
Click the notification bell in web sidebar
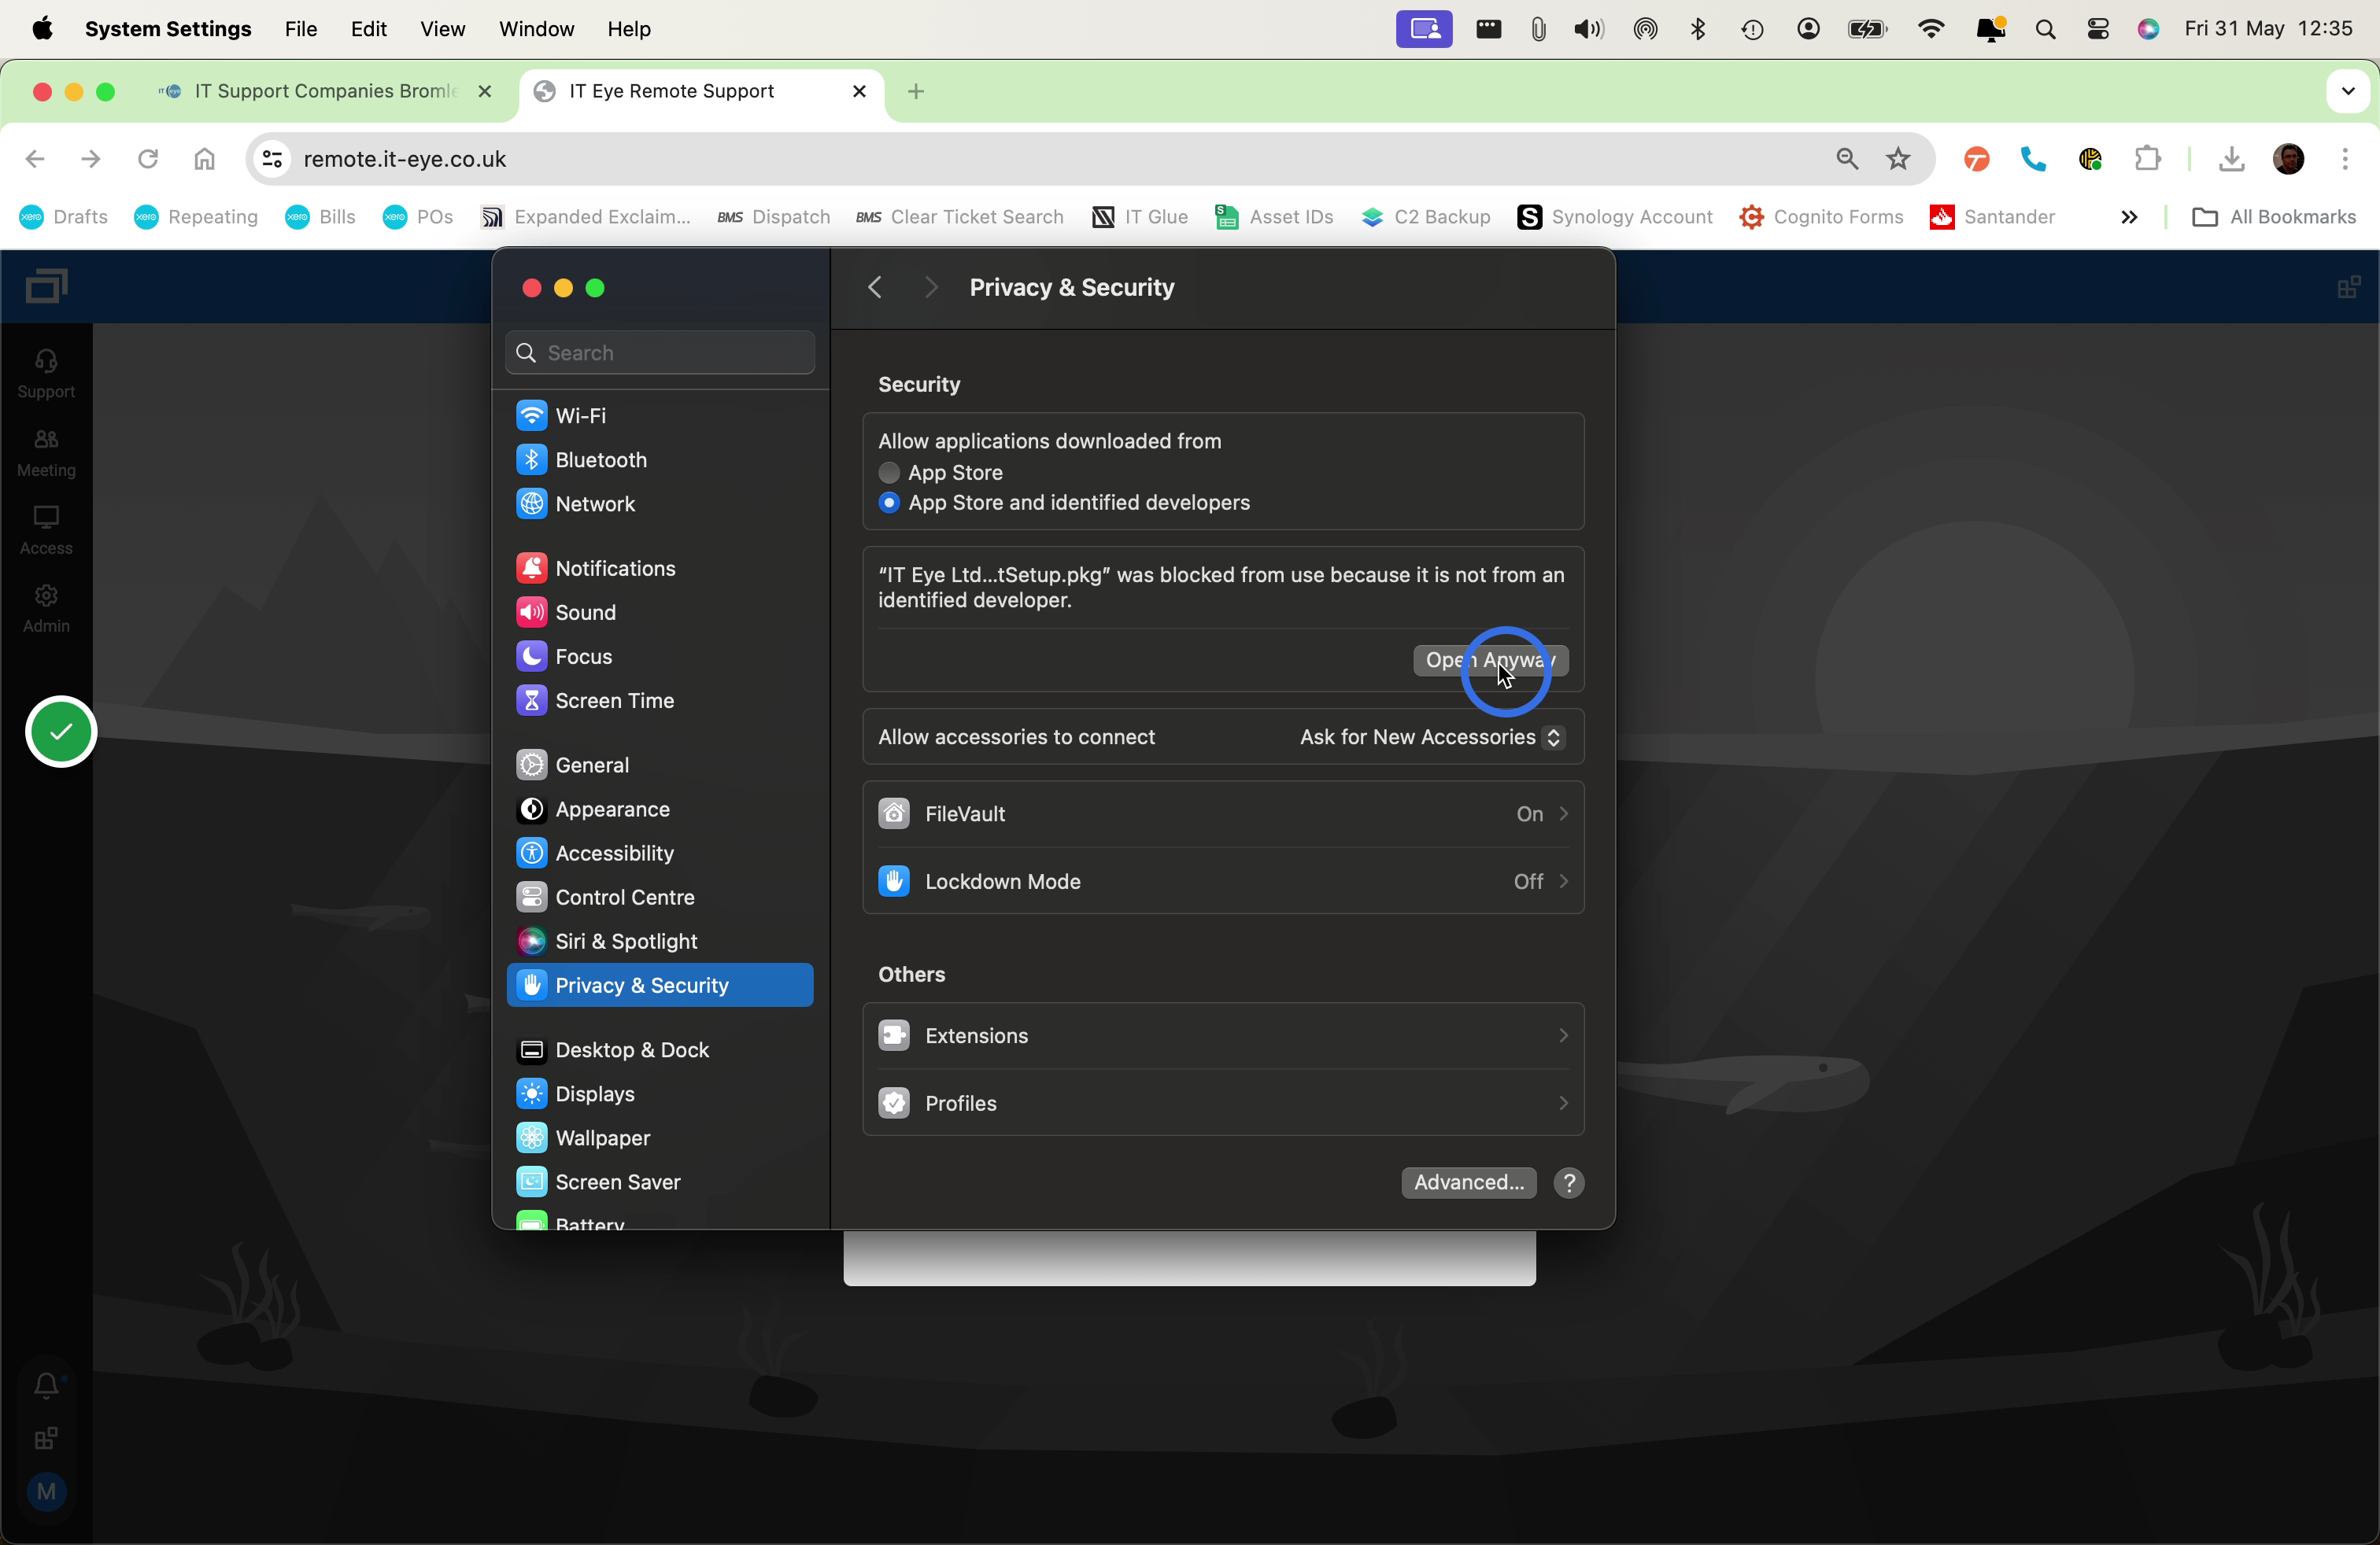click(x=46, y=1385)
